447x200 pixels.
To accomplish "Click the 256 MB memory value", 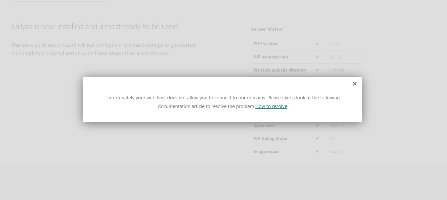I will (336, 57).
